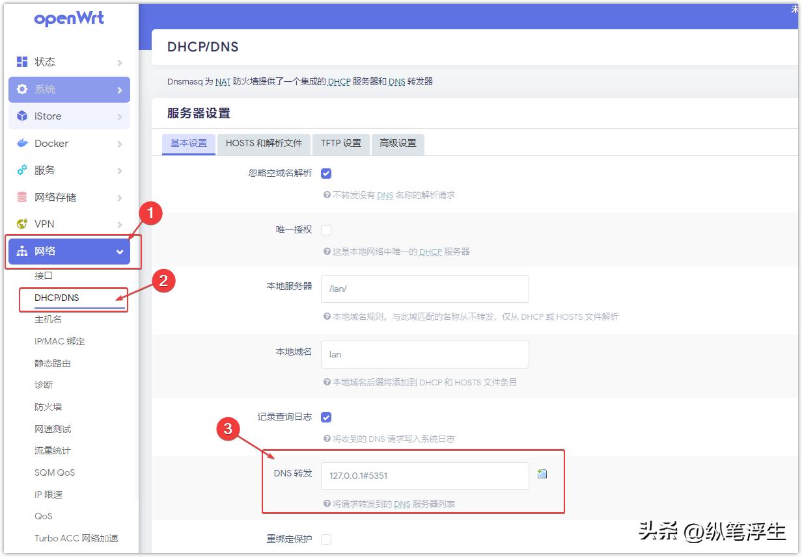Expand the VPN section chevron
Image resolution: width=802 pixels, height=557 pixels.
pyautogui.click(x=120, y=224)
